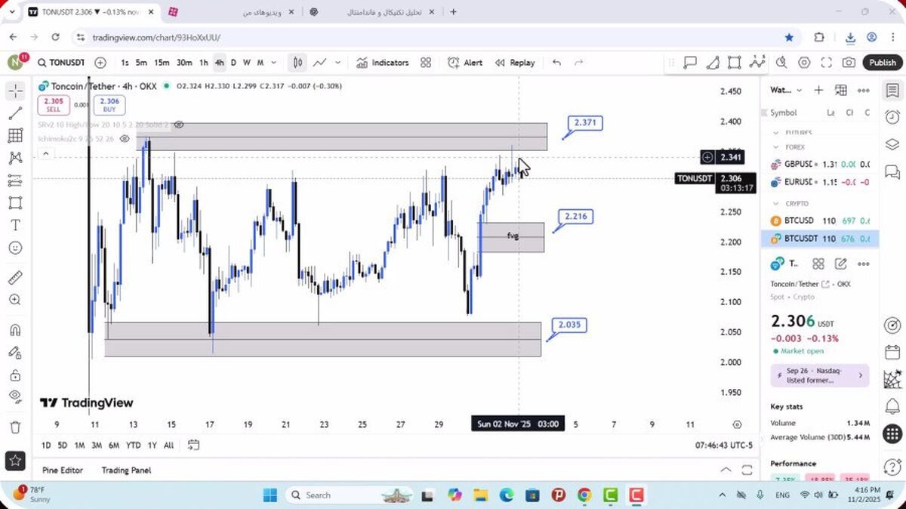Toggle visibility of SRv2 indicator

coord(179,125)
